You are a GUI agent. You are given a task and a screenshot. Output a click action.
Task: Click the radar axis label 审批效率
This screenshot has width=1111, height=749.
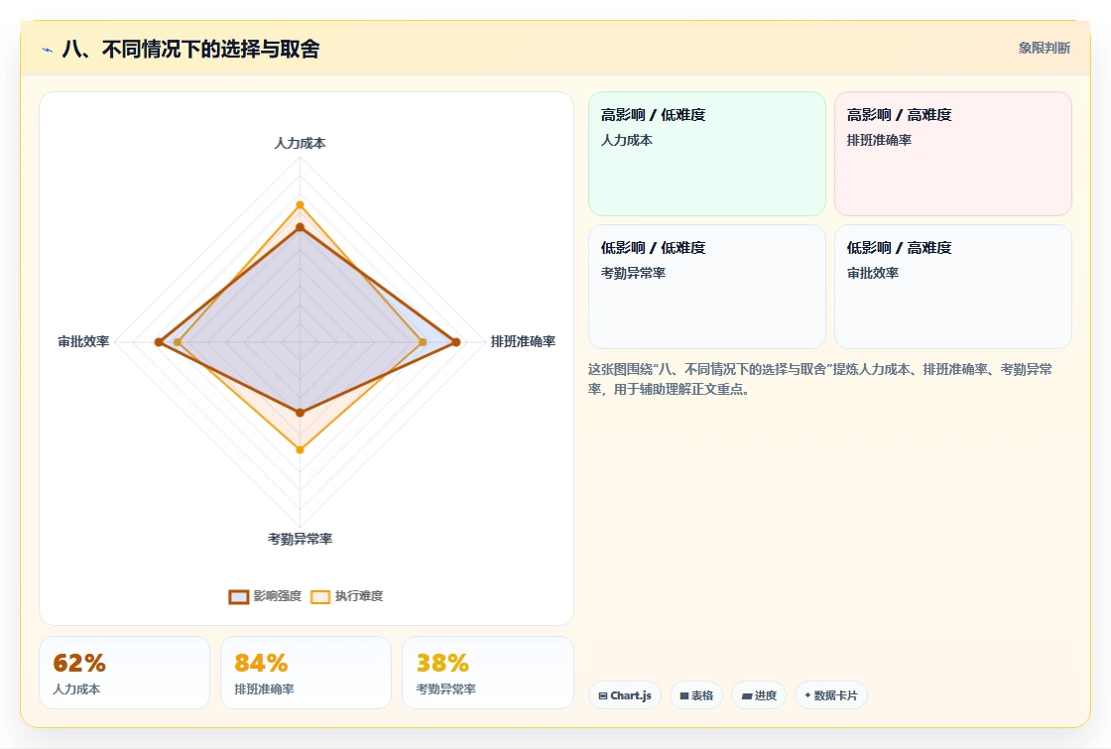[83, 341]
